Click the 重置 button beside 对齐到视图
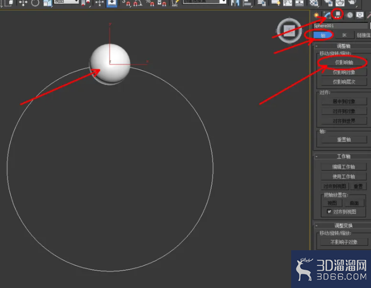The width and height of the screenshot is (371, 288). click(358, 186)
